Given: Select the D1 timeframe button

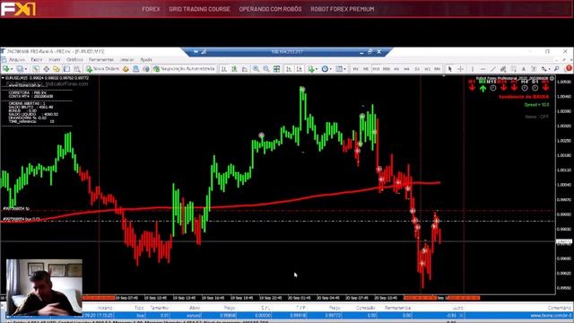Looking at the screenshot, I should coord(417,69).
